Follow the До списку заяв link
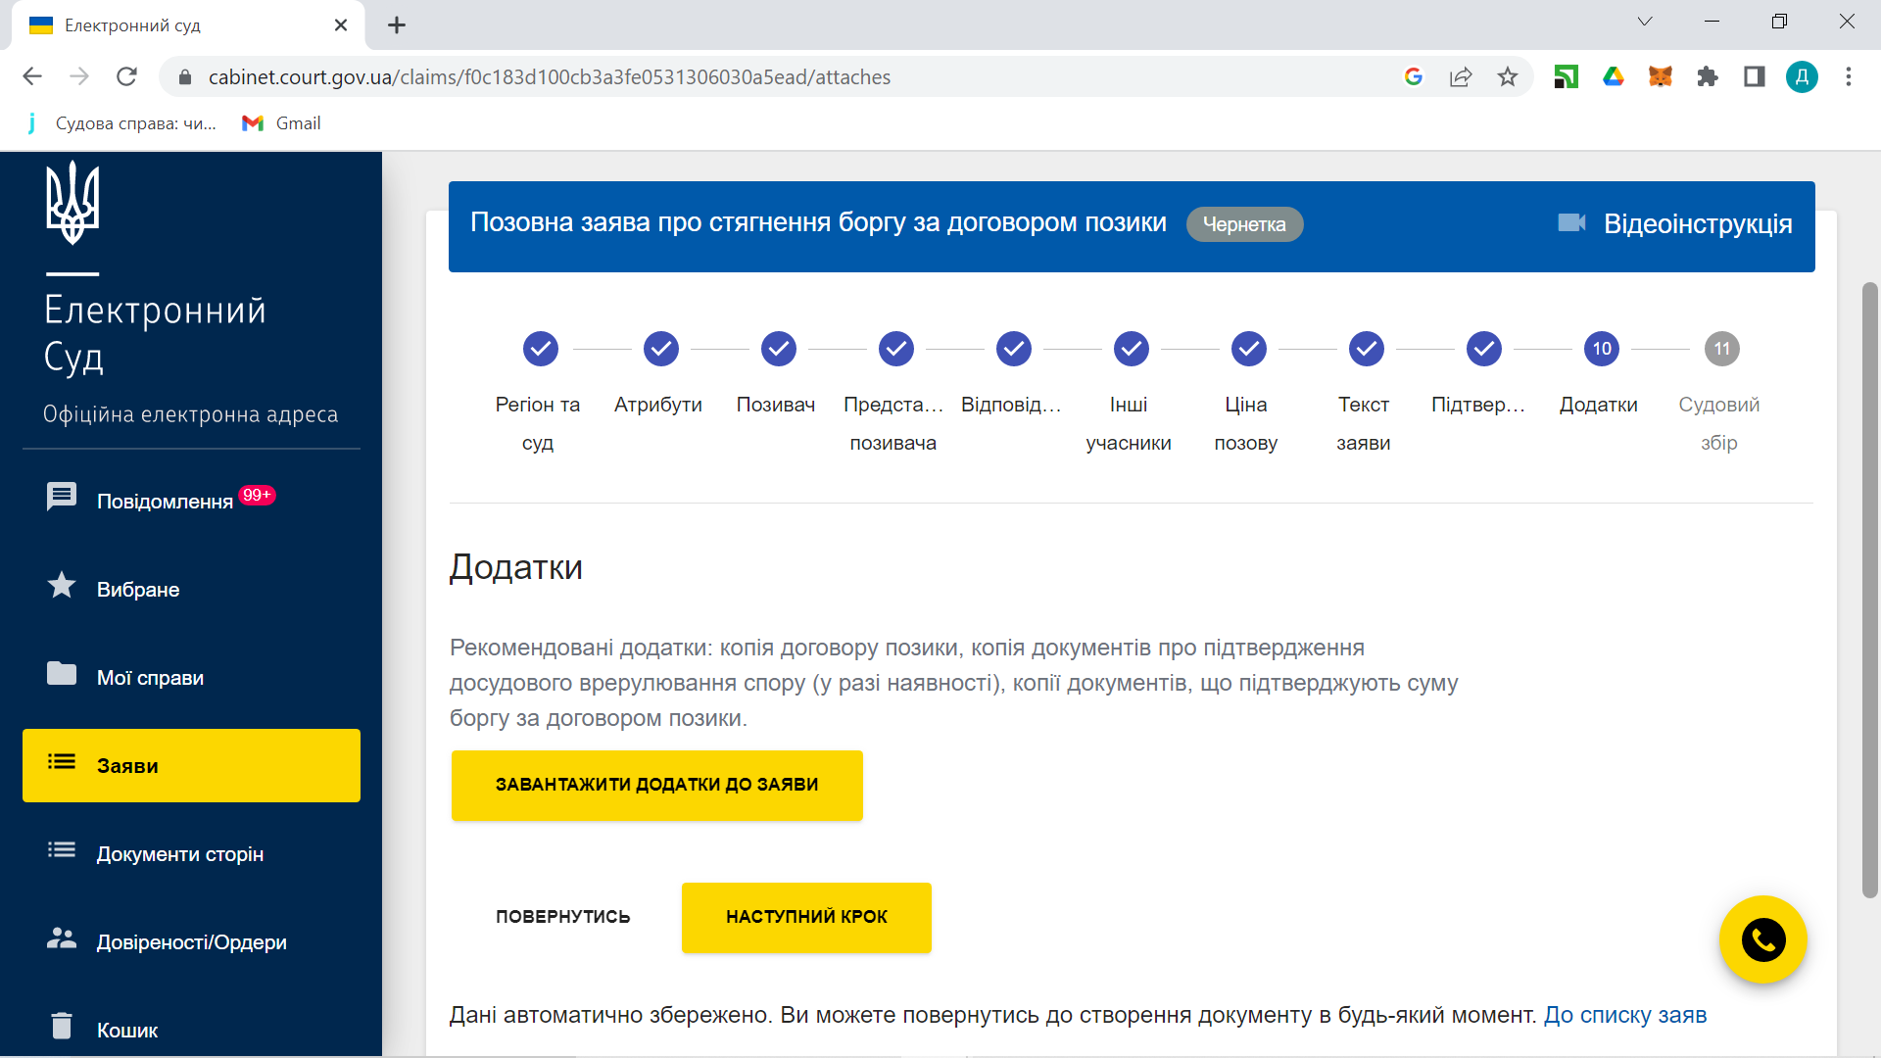Image resolution: width=1881 pixels, height=1058 pixels. click(x=1624, y=1015)
